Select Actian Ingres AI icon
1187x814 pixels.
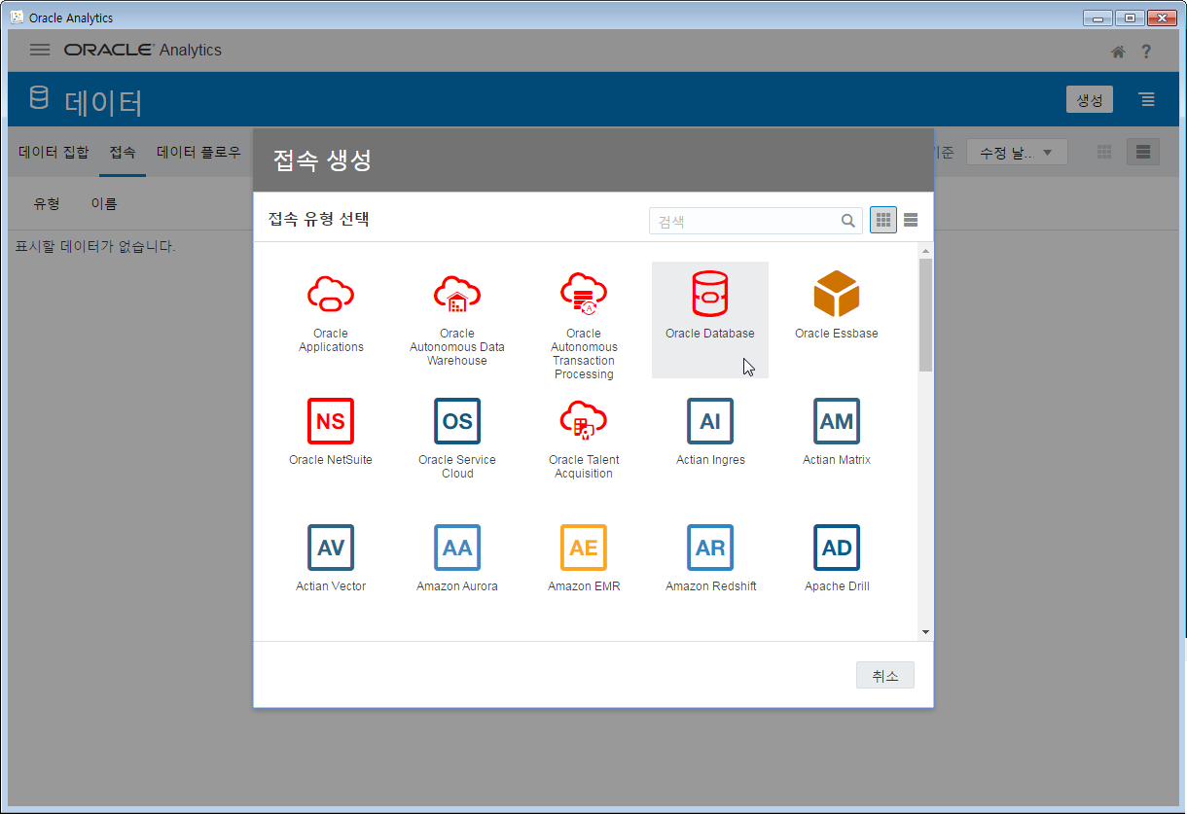(710, 421)
